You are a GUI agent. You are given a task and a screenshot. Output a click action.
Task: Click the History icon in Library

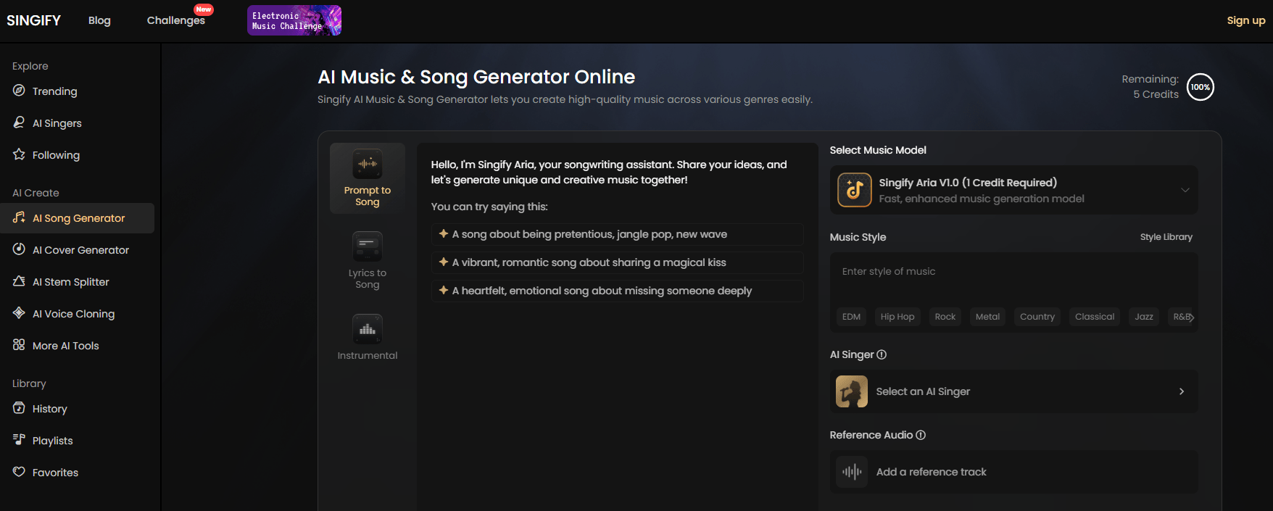coord(19,408)
